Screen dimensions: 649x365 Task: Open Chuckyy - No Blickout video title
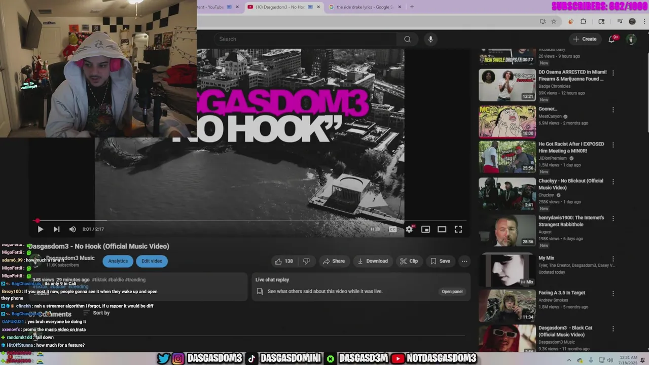[571, 184]
